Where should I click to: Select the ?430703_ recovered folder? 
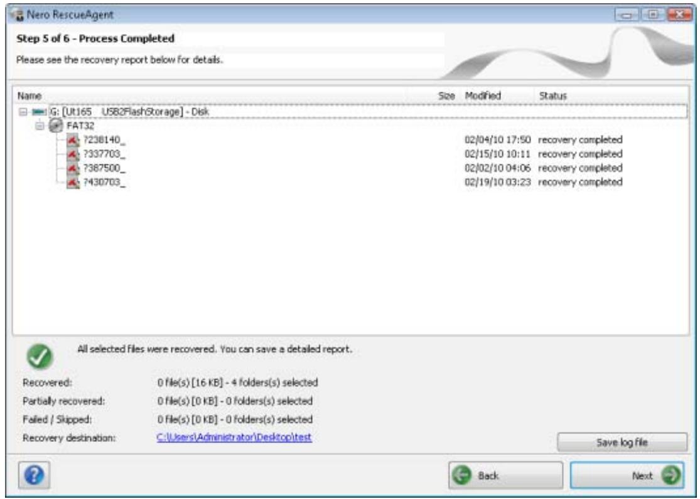(104, 182)
